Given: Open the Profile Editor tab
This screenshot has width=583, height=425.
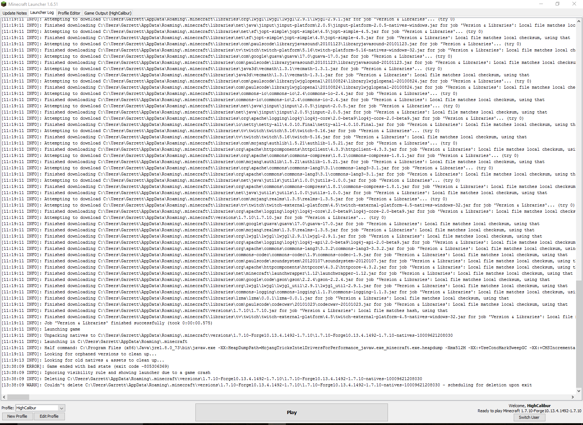Looking at the screenshot, I should [x=69, y=13].
